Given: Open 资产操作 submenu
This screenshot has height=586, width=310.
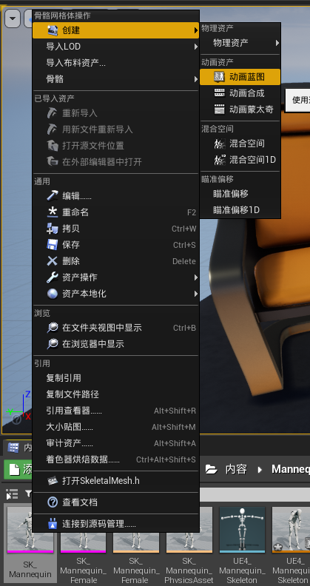Looking at the screenshot, I should tap(115, 277).
